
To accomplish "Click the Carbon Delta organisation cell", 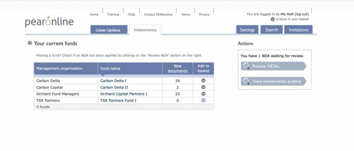I will [66, 81].
